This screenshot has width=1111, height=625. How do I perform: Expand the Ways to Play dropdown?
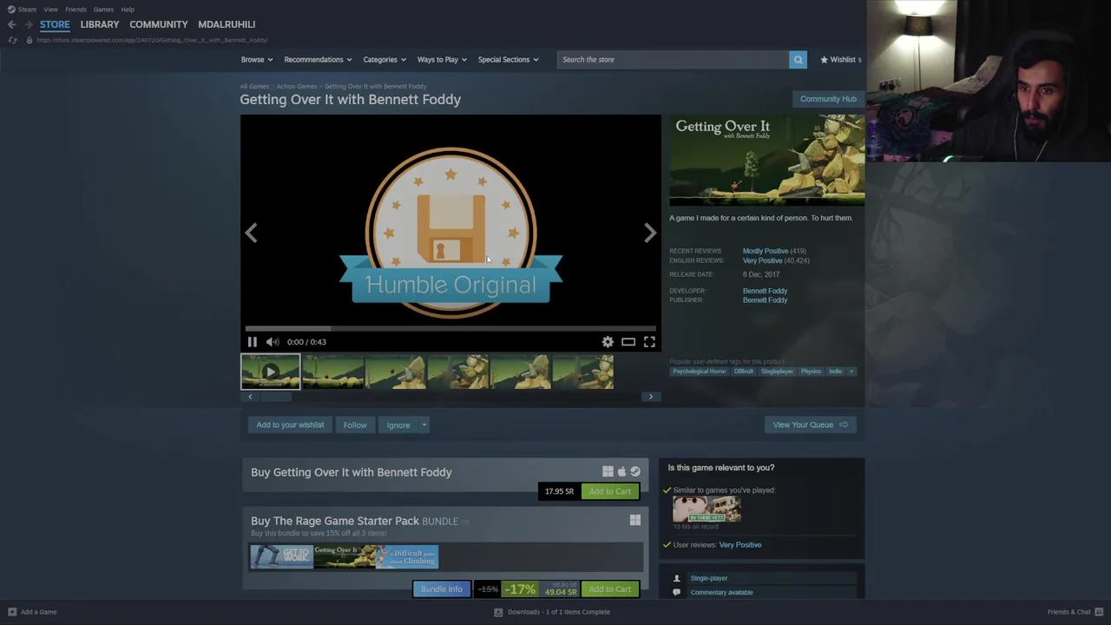click(442, 60)
